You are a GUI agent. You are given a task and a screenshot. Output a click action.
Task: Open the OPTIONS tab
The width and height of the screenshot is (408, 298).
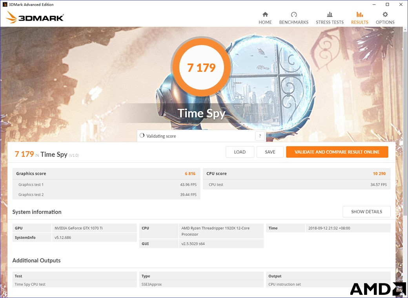coord(385,18)
